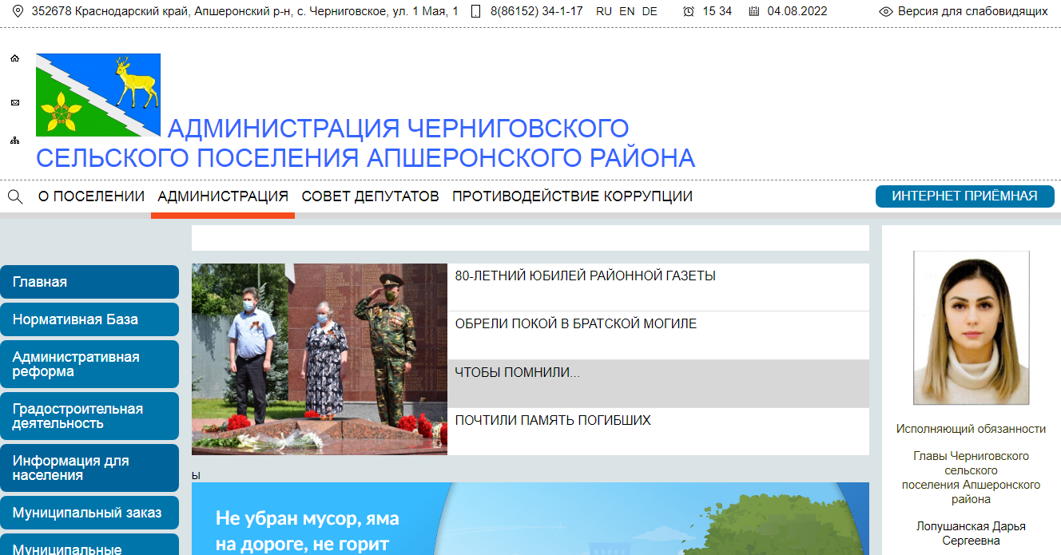Image resolution: width=1061 pixels, height=555 pixels.
Task: Open Градостроительная деятельность sidebar item
Action: pos(89,416)
